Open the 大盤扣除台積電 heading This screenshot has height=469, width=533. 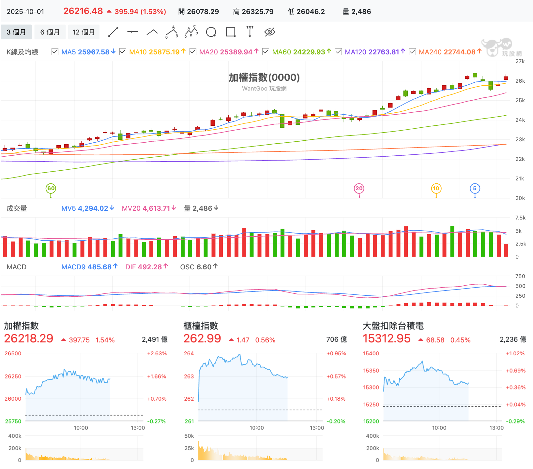click(x=393, y=326)
